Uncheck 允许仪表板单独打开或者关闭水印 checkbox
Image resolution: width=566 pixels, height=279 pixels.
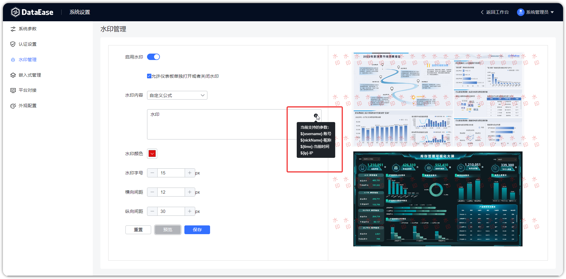point(149,76)
